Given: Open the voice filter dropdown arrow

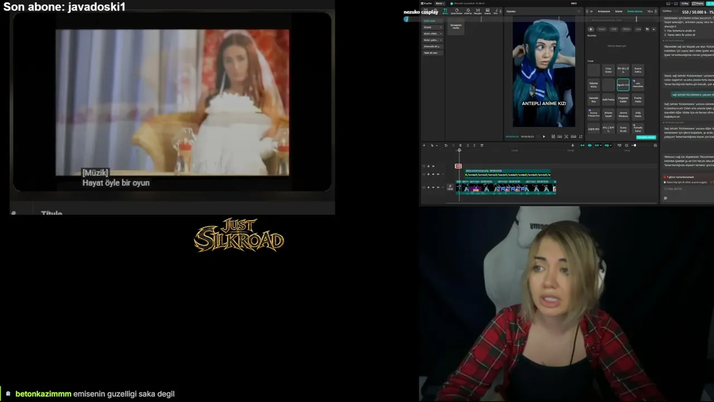Looking at the screenshot, I should [x=654, y=29].
